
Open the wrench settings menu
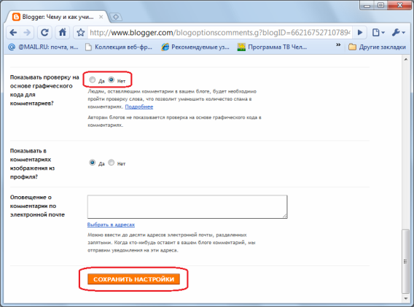click(x=399, y=33)
